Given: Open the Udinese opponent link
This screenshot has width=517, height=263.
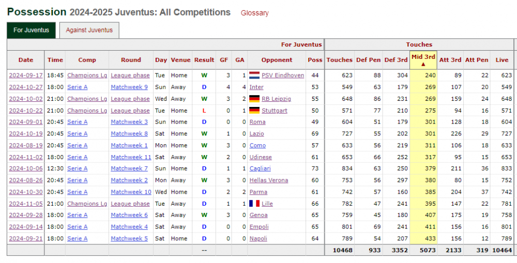Looking at the screenshot, I should (x=261, y=157).
